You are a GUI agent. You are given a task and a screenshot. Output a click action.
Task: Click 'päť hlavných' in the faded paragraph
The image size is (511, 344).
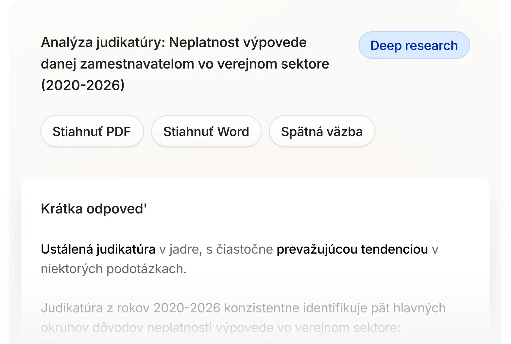tap(408, 308)
